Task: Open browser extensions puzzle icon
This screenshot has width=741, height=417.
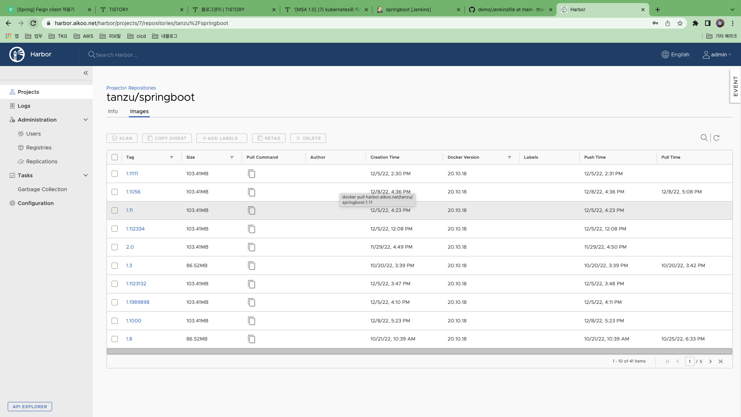Action: pos(695,23)
